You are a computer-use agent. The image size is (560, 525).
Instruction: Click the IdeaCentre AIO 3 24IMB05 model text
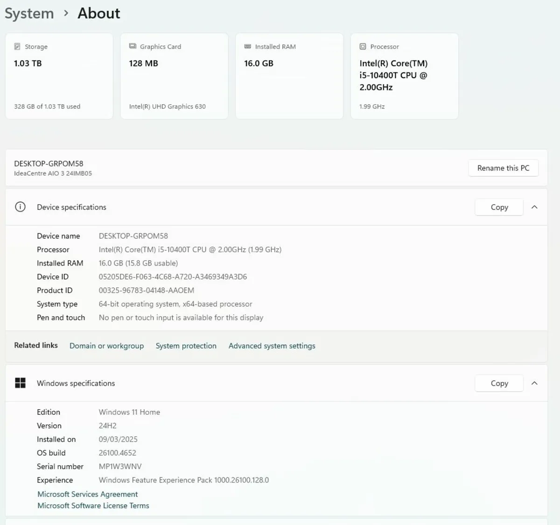pyautogui.click(x=53, y=173)
